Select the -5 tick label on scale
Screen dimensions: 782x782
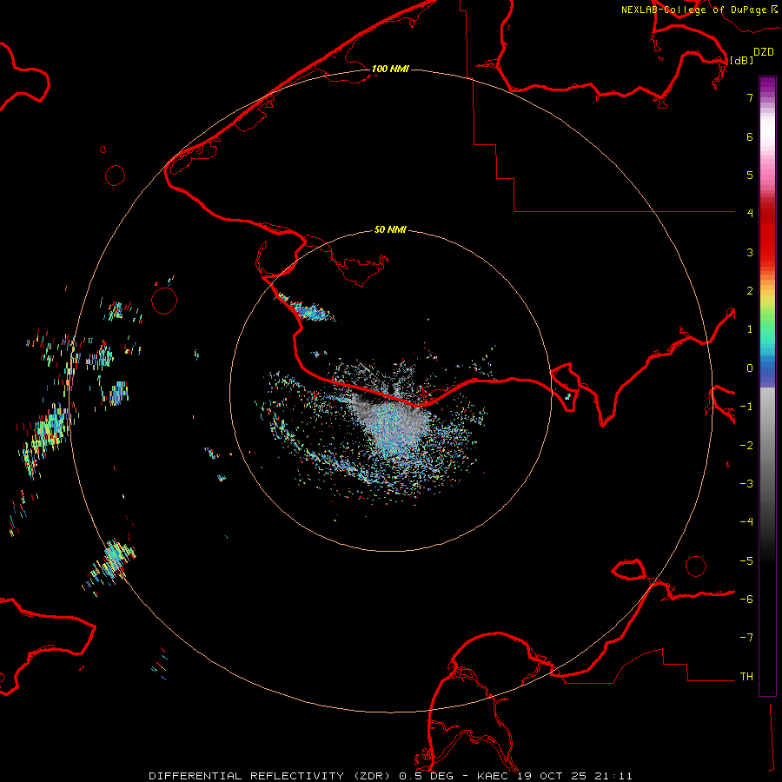[x=746, y=561]
